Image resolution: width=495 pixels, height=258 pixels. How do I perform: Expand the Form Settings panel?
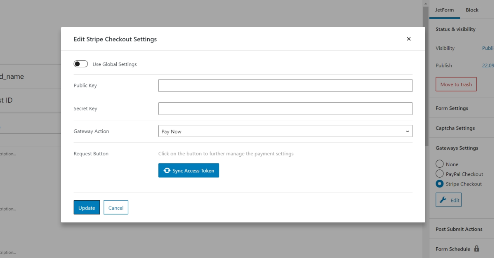click(452, 108)
